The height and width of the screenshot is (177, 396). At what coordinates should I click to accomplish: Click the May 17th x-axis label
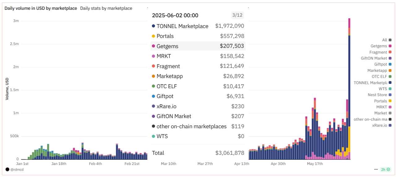315,164
